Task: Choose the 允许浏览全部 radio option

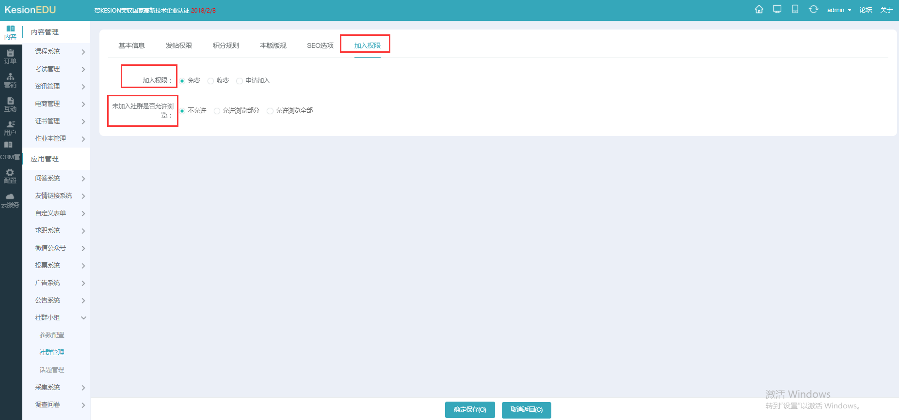Action: (x=270, y=111)
